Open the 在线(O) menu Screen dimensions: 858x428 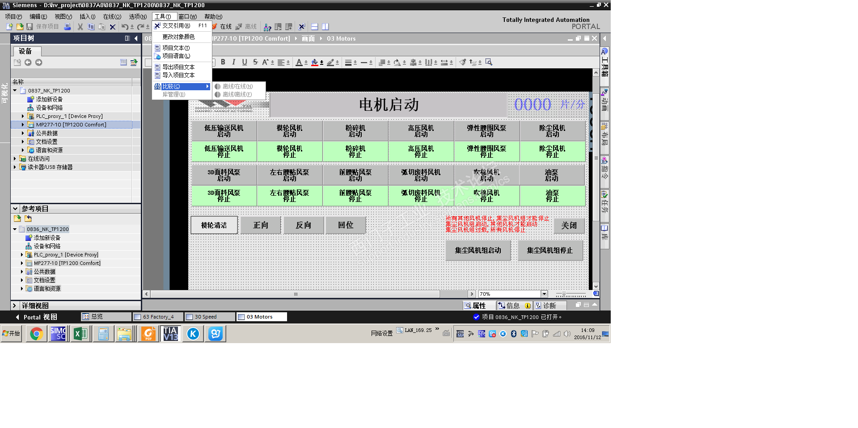point(112,17)
